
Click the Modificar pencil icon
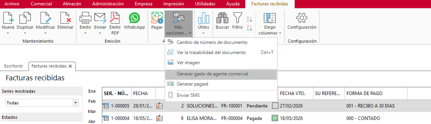click(45, 17)
